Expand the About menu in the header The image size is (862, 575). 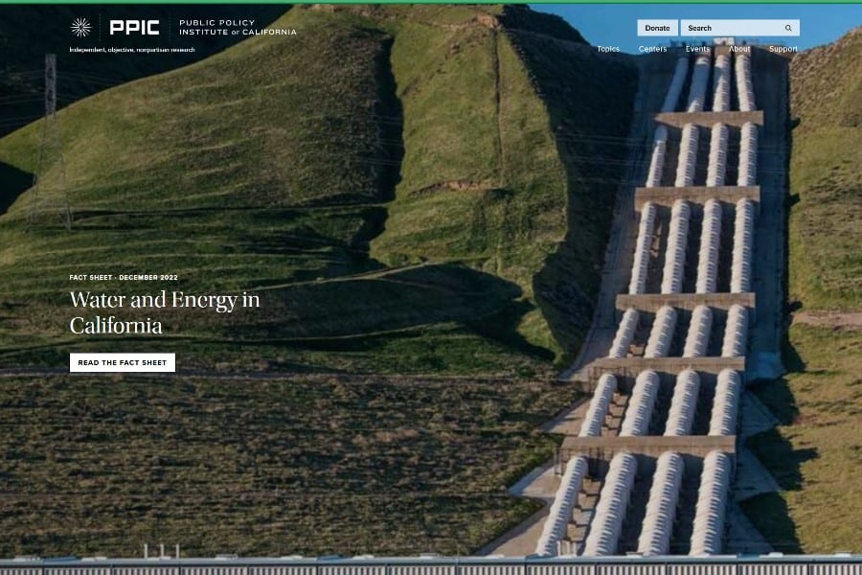pos(738,49)
